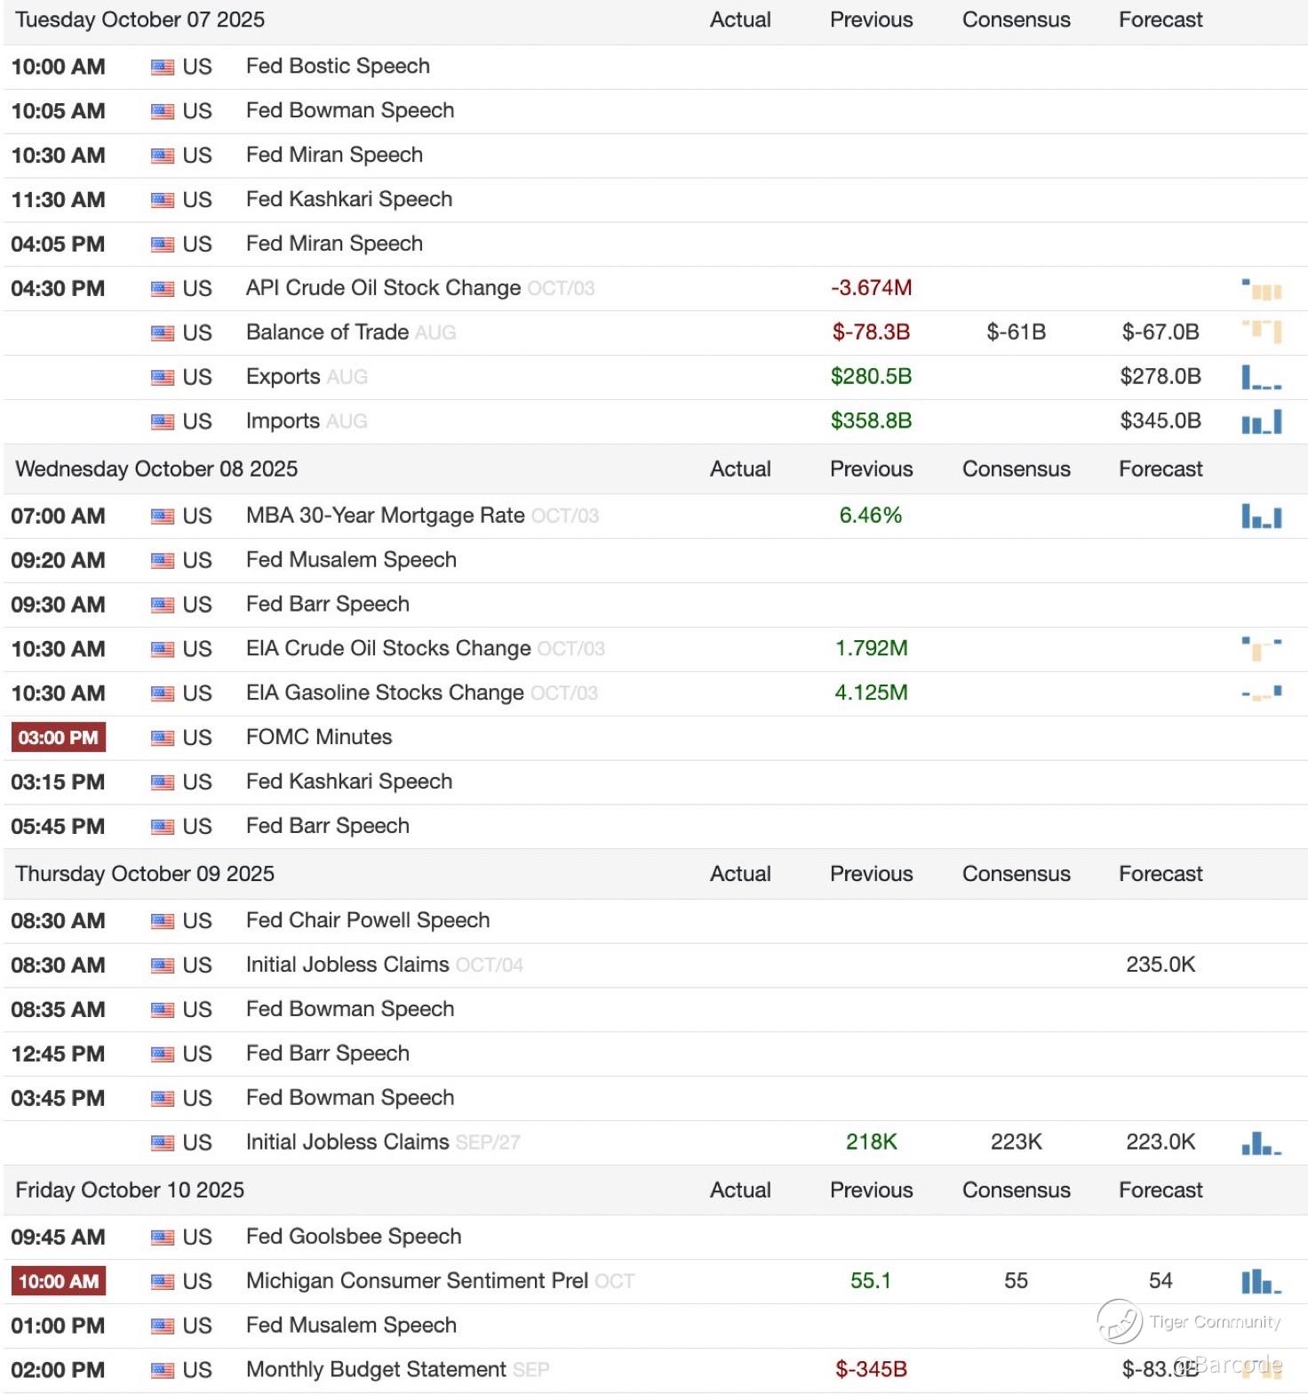The image size is (1308, 1394).
Task: Open the FOMC Minutes event link
Action: click(x=319, y=737)
